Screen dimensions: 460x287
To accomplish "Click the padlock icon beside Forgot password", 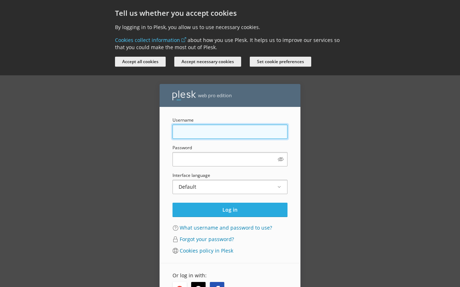I will 175,239.
